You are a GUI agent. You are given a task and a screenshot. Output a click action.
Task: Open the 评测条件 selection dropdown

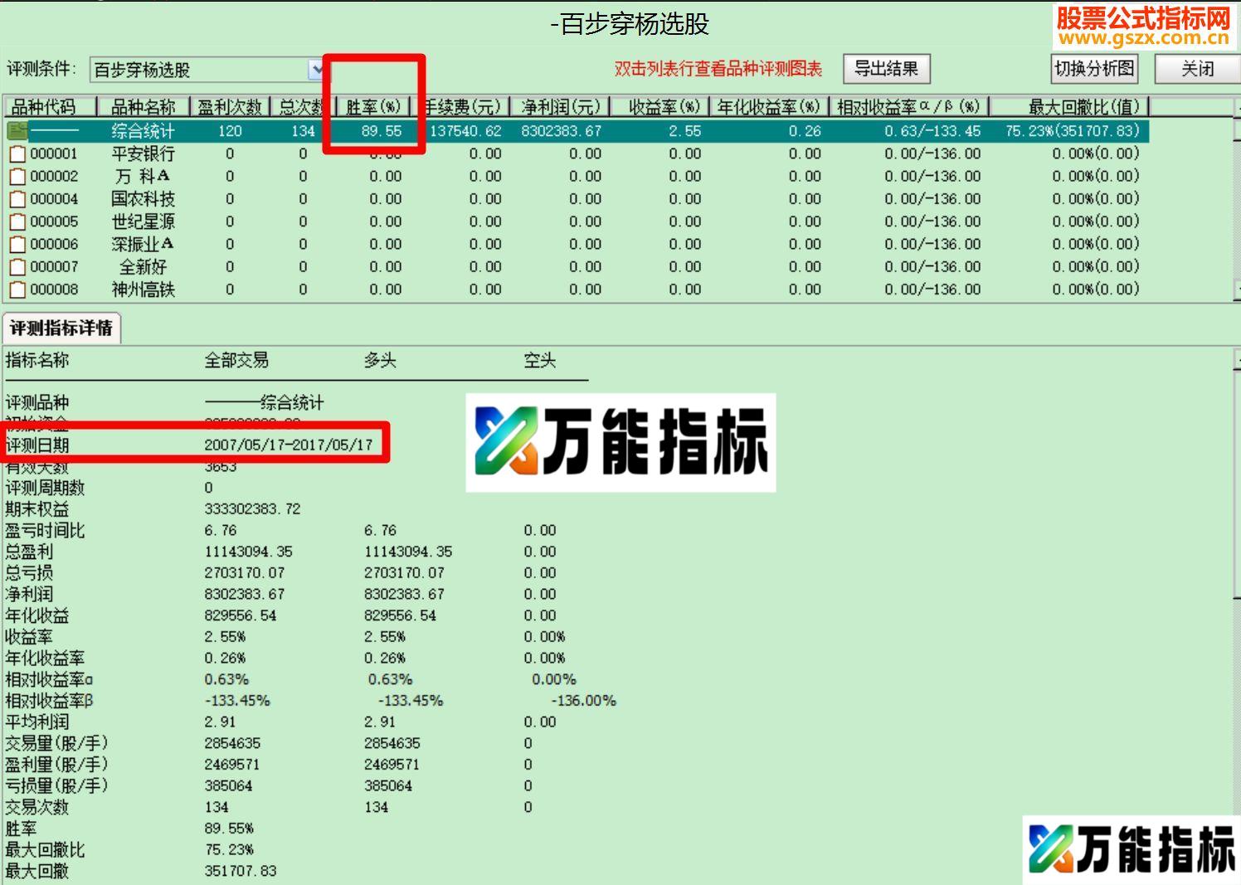click(x=318, y=70)
